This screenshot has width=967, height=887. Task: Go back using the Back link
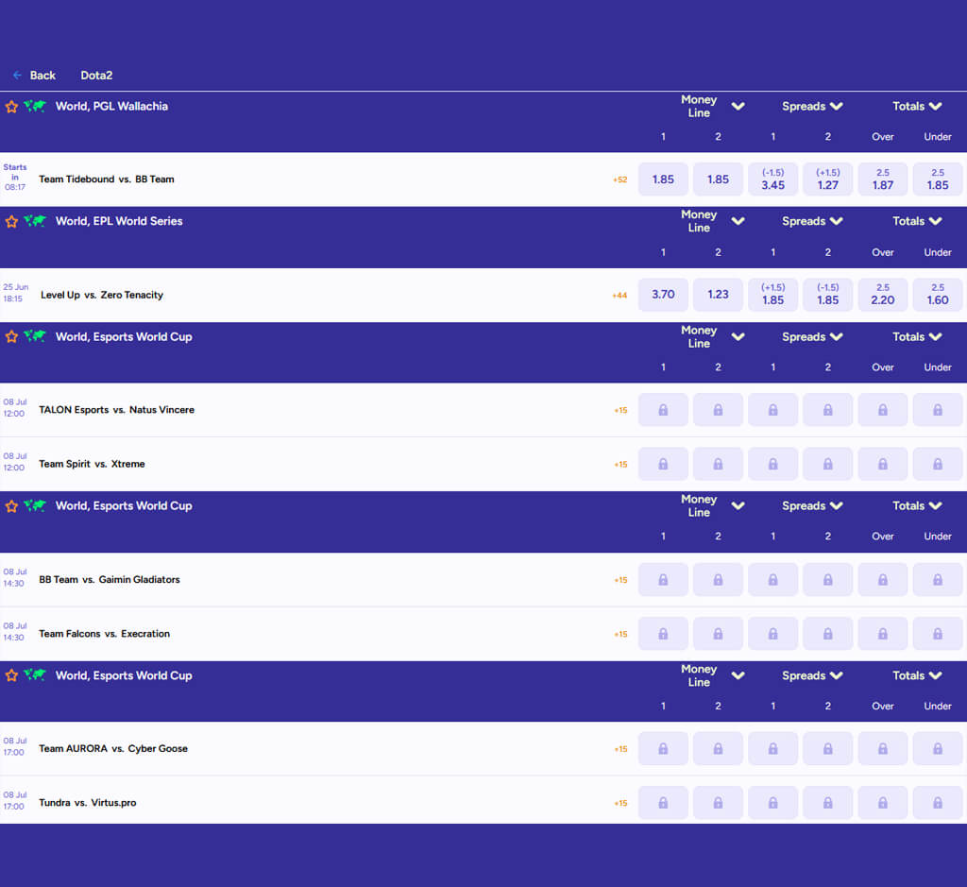click(x=42, y=76)
